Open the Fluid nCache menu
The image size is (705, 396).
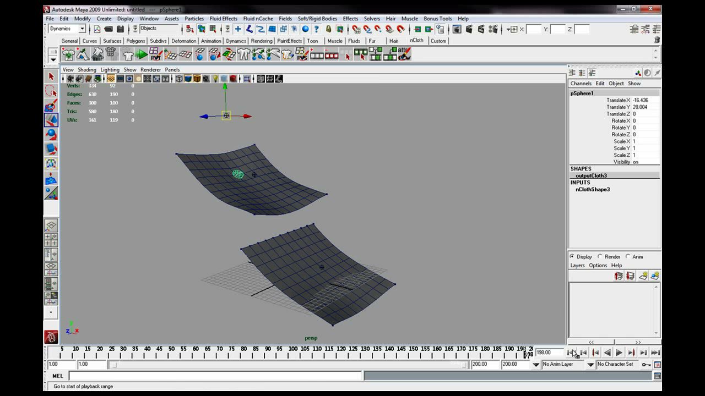258,19
